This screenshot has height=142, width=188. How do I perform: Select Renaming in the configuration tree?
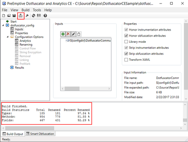26,45
